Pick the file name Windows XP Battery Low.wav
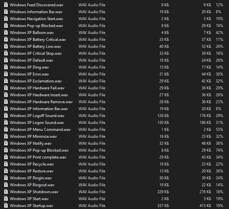The image size is (229, 209). (x=35, y=46)
